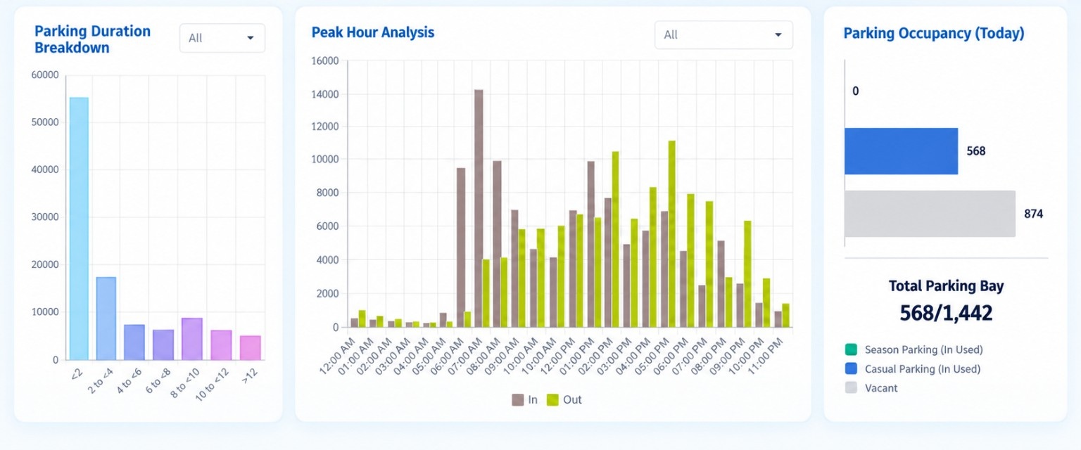Click the 01:00 PM In bar
1081x450 pixels.
590,244
